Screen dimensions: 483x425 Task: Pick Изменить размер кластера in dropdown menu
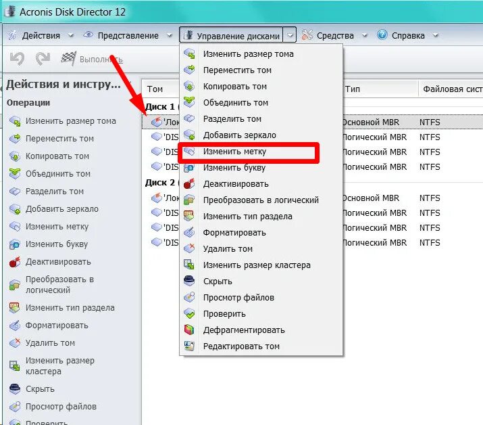(261, 265)
